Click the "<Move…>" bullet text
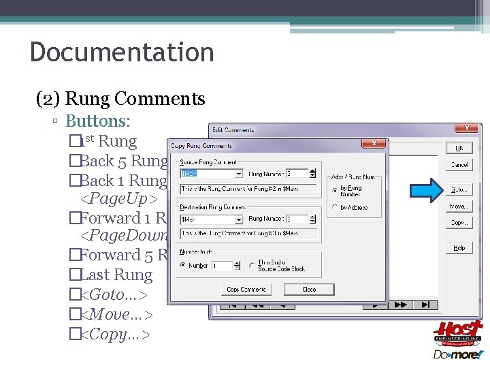This screenshot has height=368, width=490. (116, 314)
